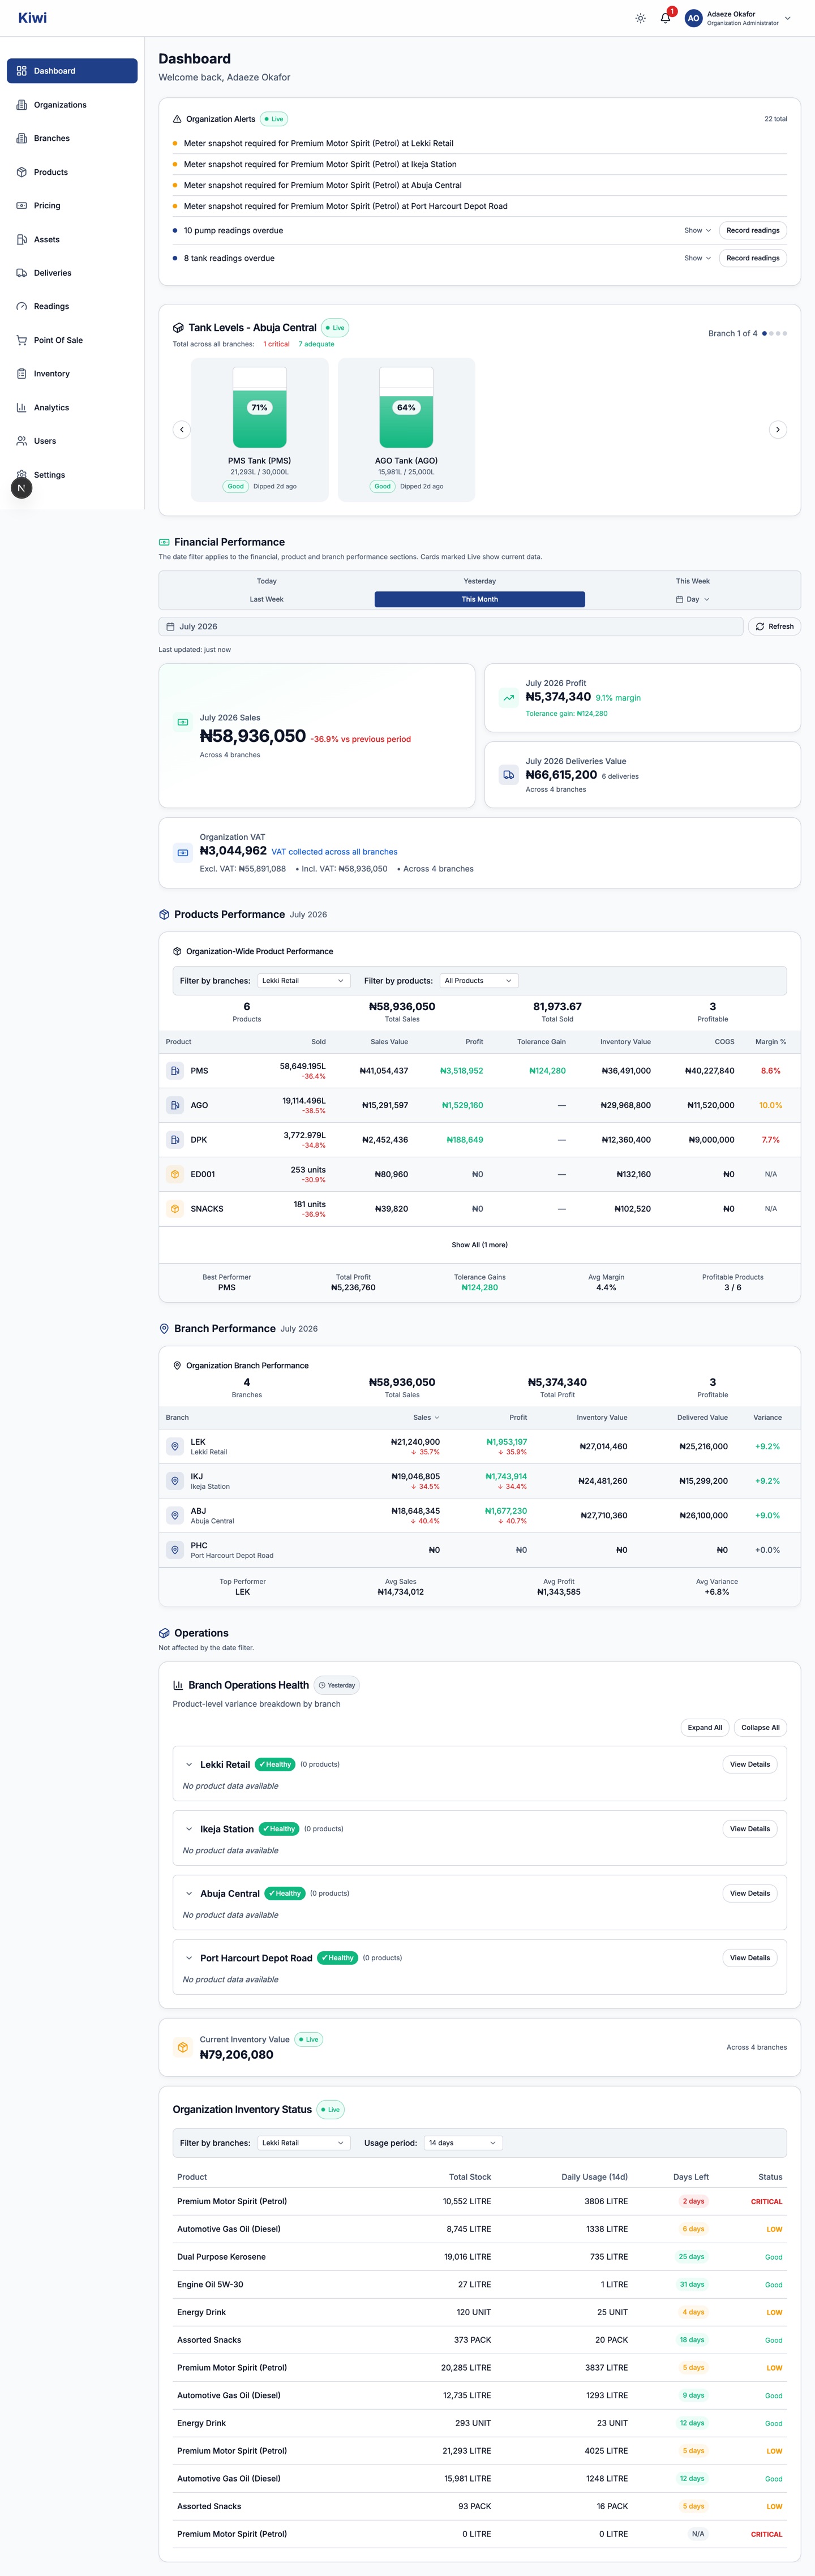
Task: Select the Last Week date filter
Action: (266, 599)
